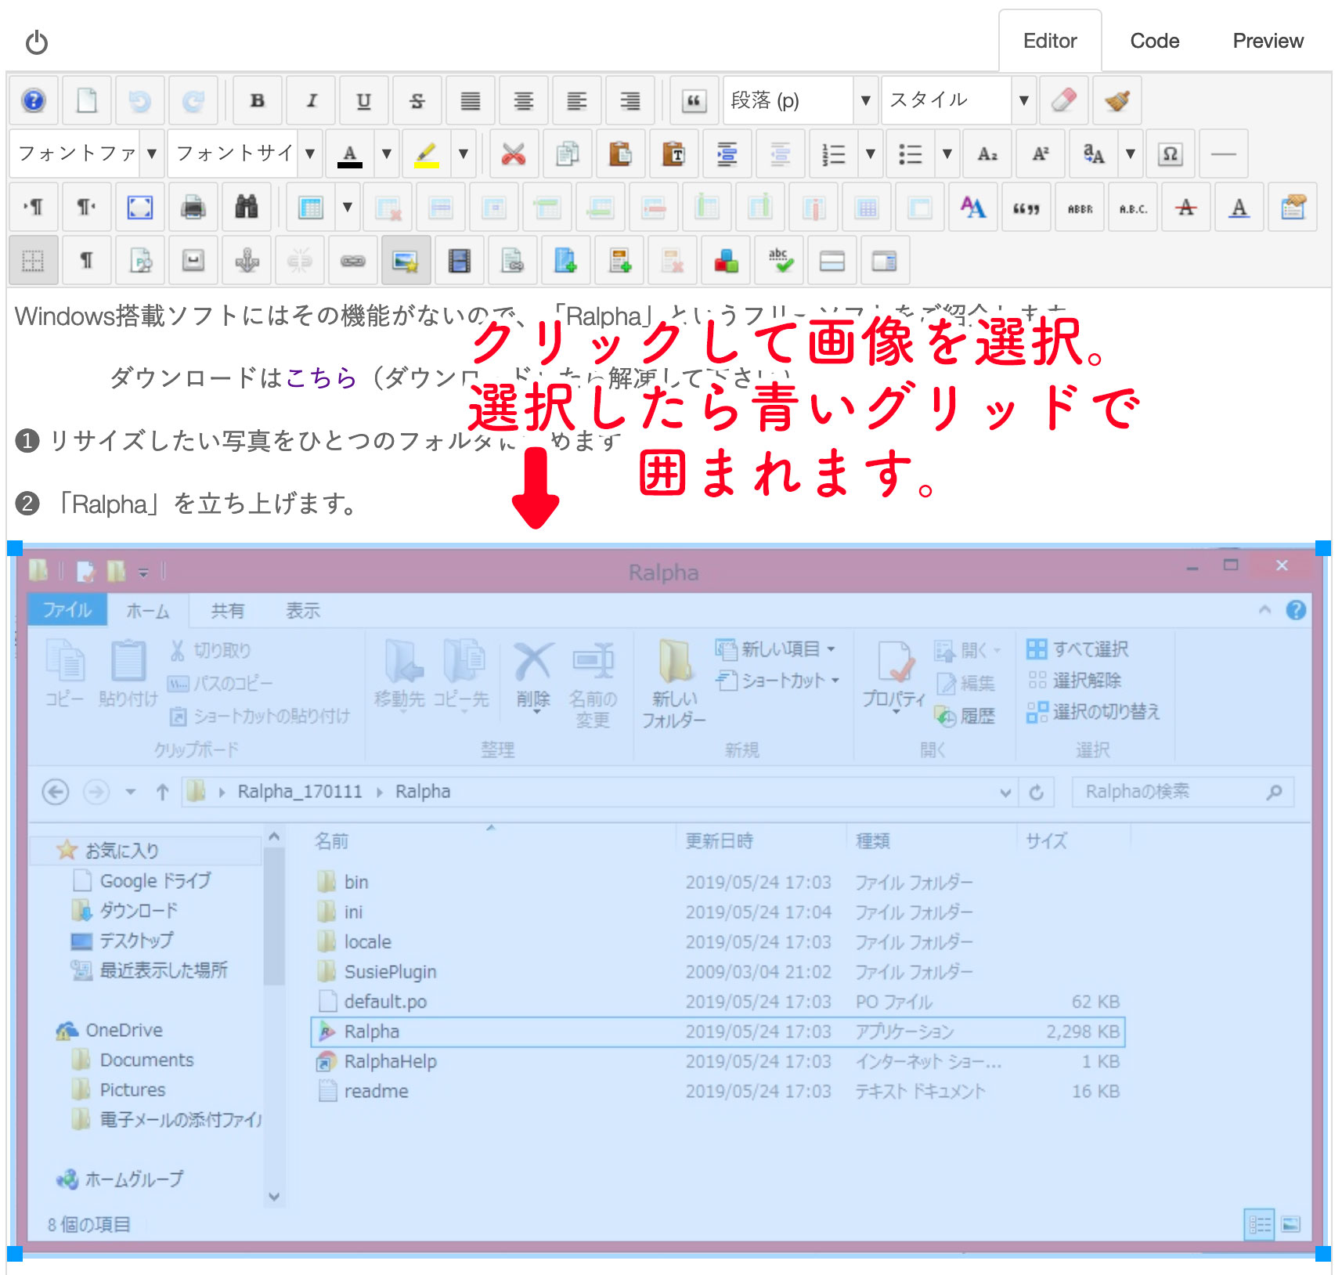Viewport: 1342px width, 1275px height.
Task: Click the yellow highlight color button
Action: (x=427, y=154)
